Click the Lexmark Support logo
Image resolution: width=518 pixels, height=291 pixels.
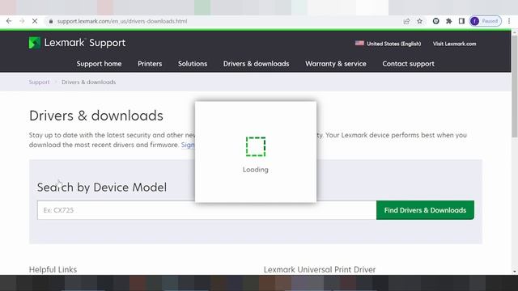(77, 43)
